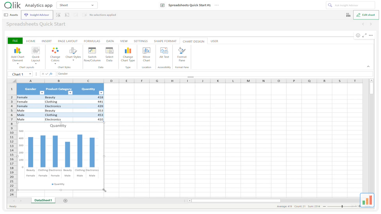Switch to the VIEW tab

(x=124, y=41)
